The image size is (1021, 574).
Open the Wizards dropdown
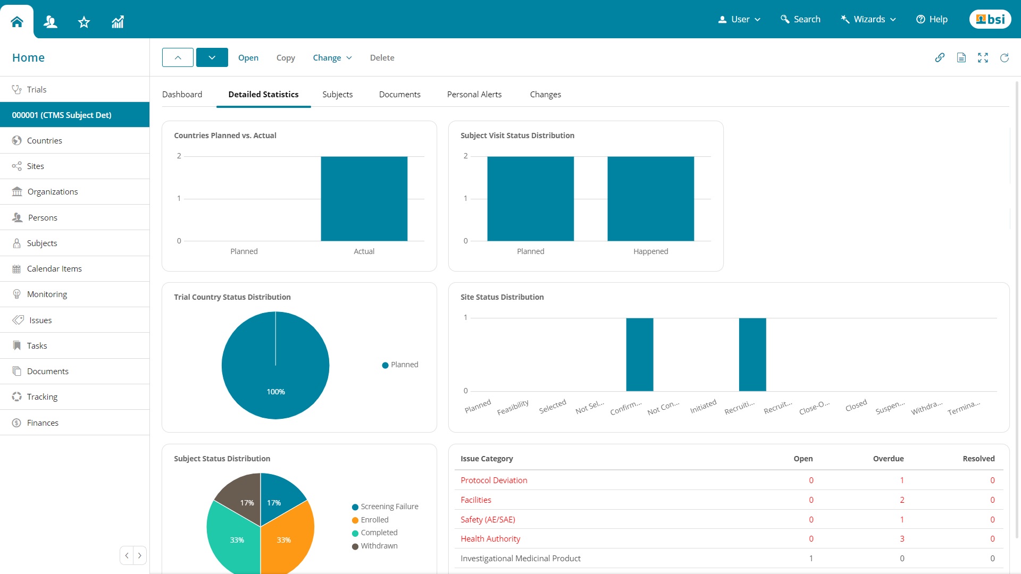click(867, 19)
